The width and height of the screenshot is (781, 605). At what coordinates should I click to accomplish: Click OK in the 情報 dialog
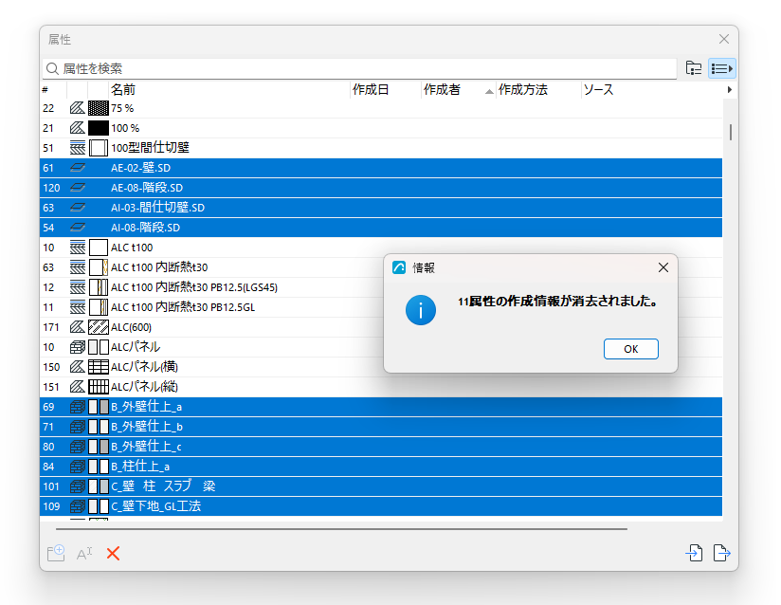pyautogui.click(x=630, y=349)
